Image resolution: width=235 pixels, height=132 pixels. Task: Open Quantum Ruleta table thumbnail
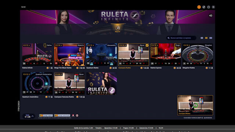tap(101, 55)
